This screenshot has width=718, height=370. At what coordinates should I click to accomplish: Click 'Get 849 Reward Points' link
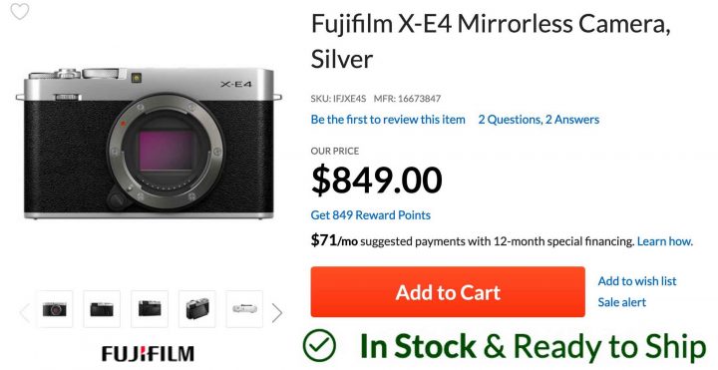tap(370, 215)
